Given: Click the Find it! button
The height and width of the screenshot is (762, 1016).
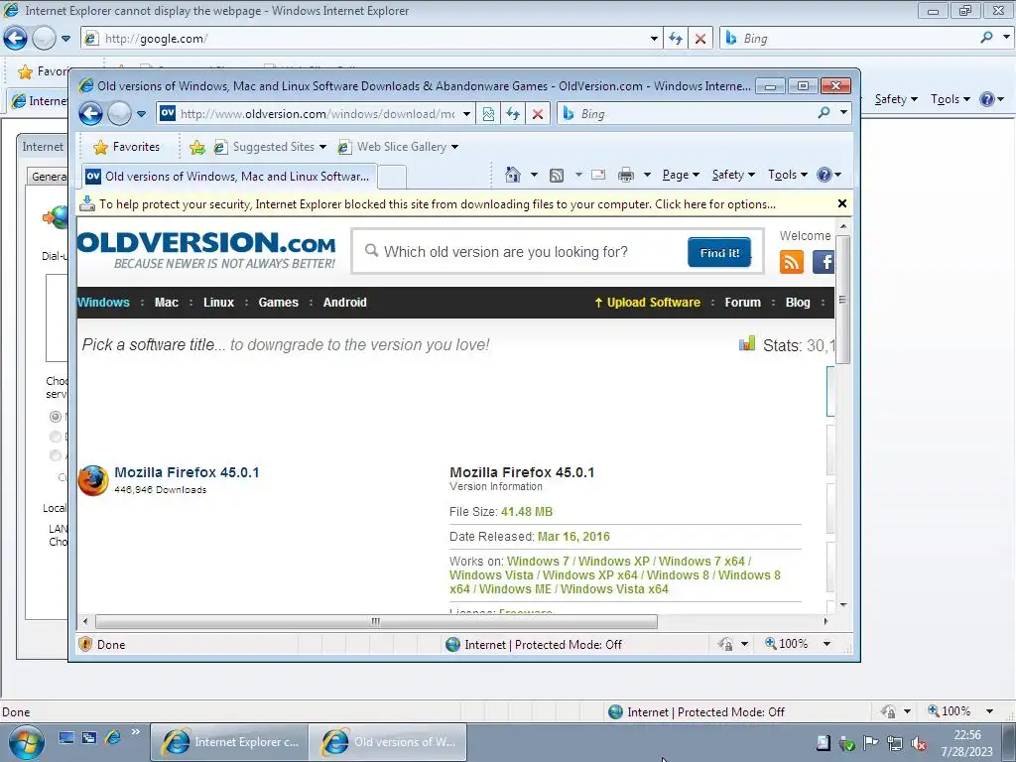Looking at the screenshot, I should click(719, 253).
